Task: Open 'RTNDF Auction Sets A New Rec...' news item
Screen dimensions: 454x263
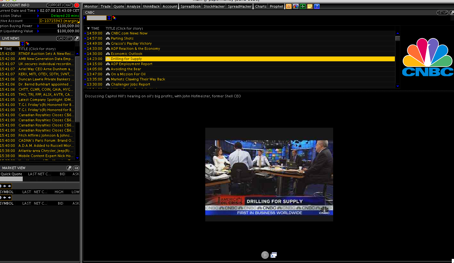Action: [x=46, y=54]
